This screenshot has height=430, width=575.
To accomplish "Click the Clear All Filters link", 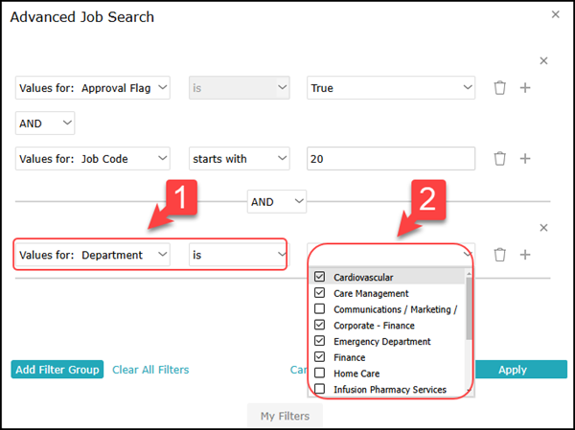I will pos(150,370).
